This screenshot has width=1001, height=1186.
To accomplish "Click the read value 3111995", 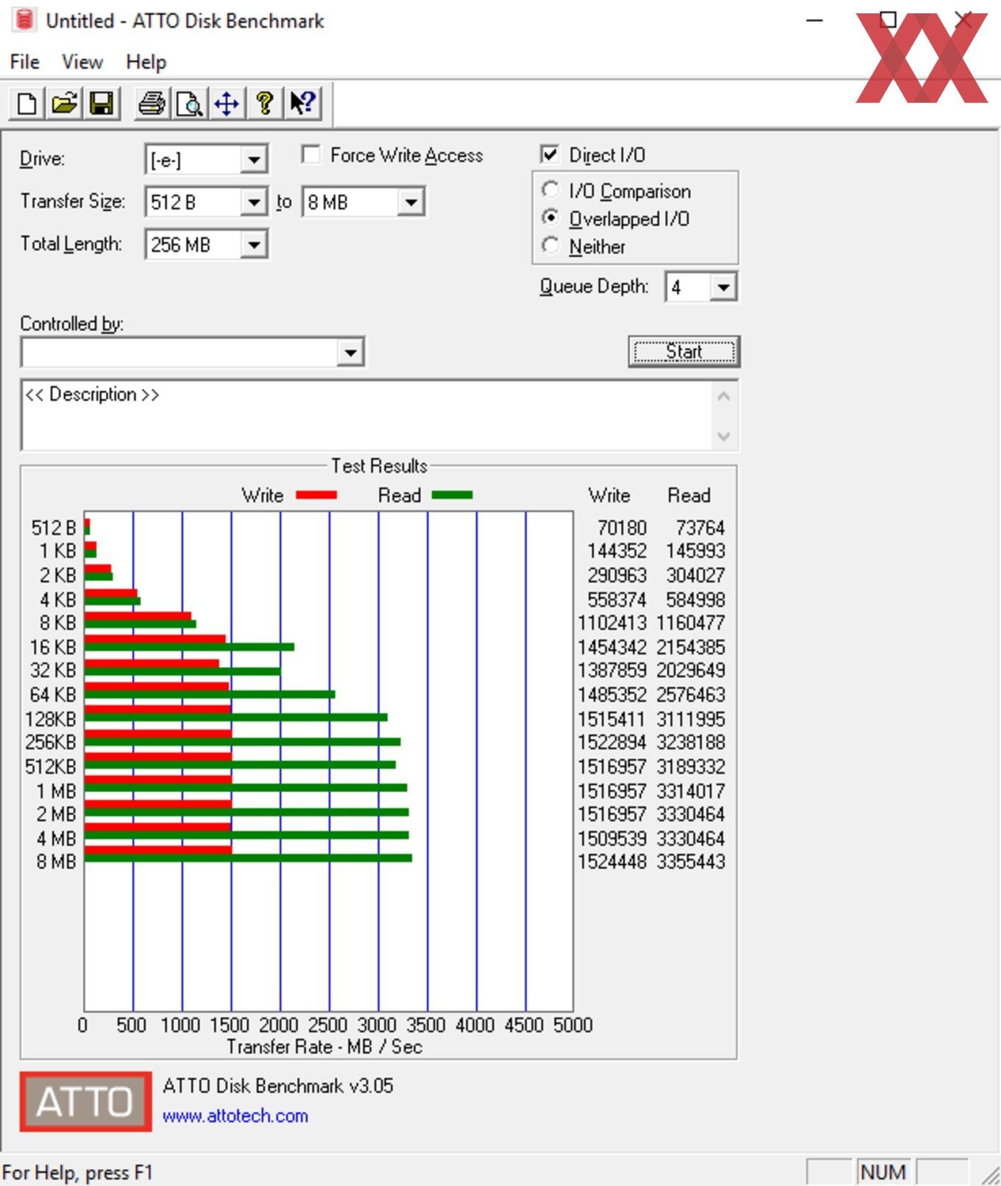I will pos(690,719).
